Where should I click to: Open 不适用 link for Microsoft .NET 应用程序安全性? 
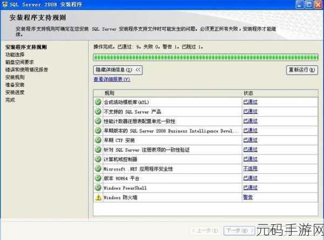pos(250,169)
